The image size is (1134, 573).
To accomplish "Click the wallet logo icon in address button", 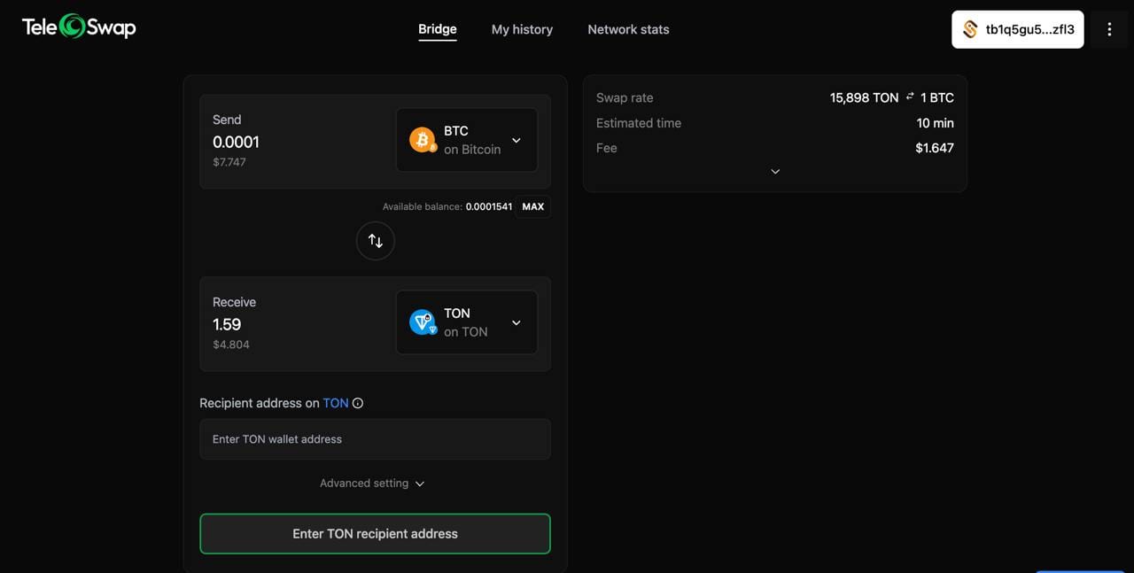I will [970, 29].
